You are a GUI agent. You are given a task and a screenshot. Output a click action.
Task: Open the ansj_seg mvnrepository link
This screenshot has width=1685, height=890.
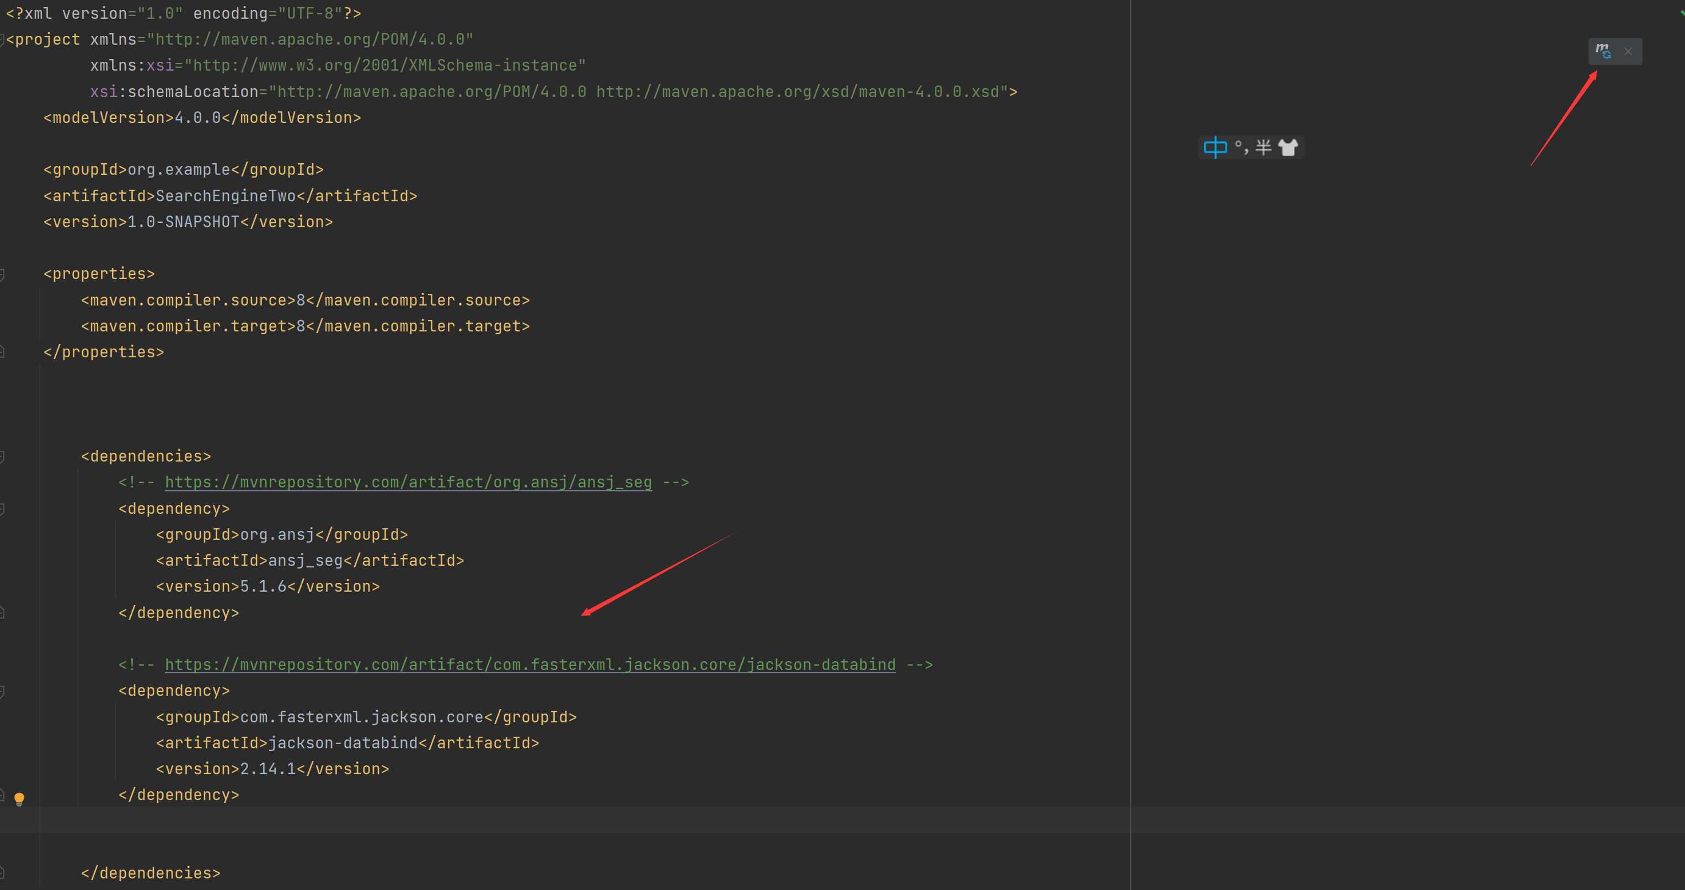click(x=408, y=482)
